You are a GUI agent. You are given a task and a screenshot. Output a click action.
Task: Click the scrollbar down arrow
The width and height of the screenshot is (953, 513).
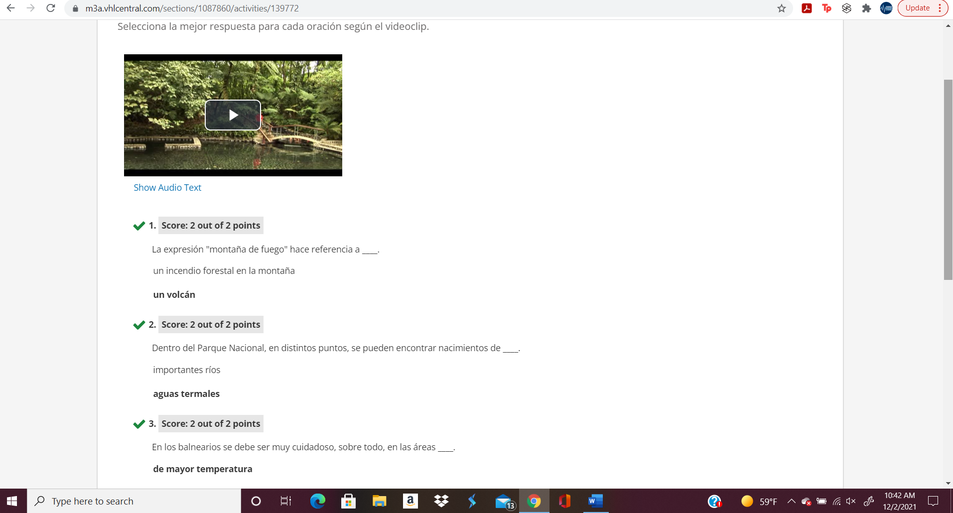[x=948, y=483]
